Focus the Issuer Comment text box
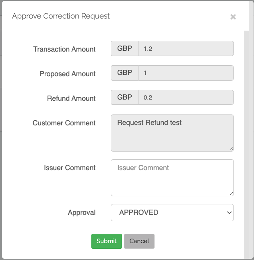The height and width of the screenshot is (260, 254). coord(172,178)
